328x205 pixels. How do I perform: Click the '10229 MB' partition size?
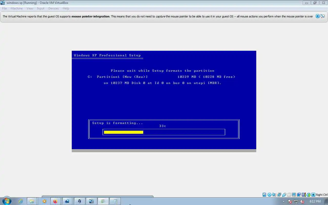[x=187, y=77]
